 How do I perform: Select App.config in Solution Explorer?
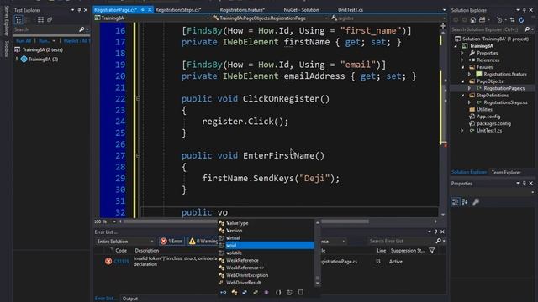(488, 117)
